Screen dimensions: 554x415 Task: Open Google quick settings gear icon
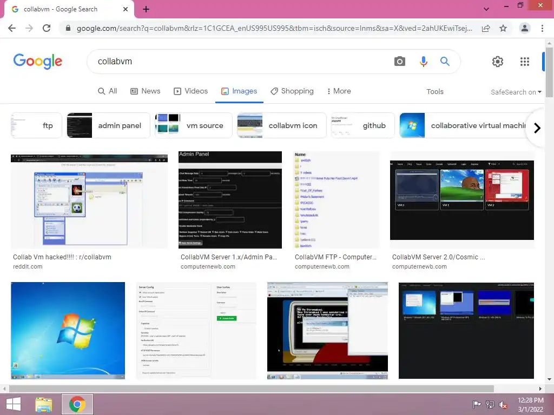point(498,62)
